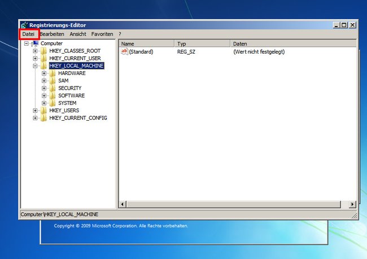The height and width of the screenshot is (259, 367).
Task: Sort by the Daten column header
Action: tap(294, 44)
